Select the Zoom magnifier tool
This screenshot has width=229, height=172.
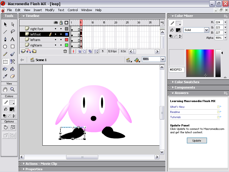(13, 89)
